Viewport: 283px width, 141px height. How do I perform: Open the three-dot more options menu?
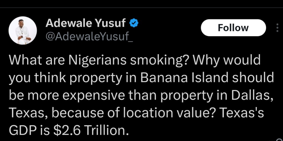pos(277,28)
